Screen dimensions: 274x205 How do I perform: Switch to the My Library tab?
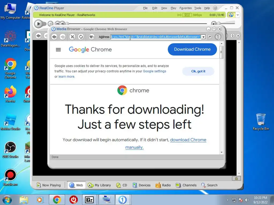(99, 185)
